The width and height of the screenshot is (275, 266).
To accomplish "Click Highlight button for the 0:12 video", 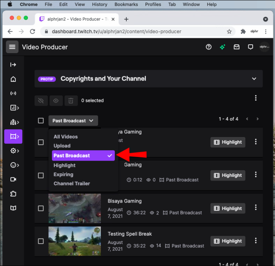I will 228,175.
